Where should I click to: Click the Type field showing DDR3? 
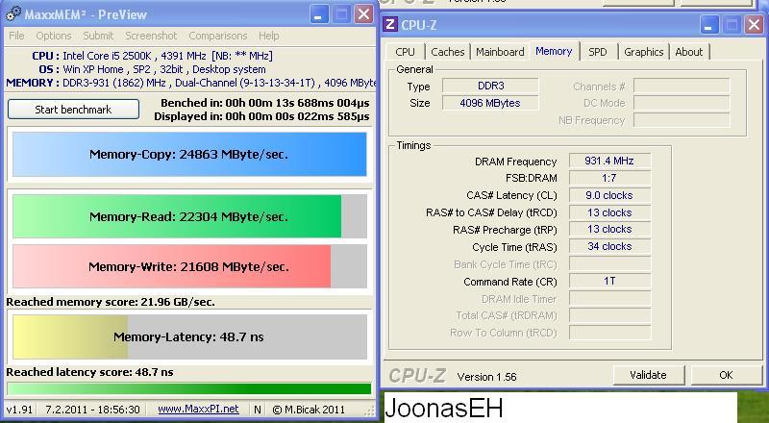coord(490,86)
